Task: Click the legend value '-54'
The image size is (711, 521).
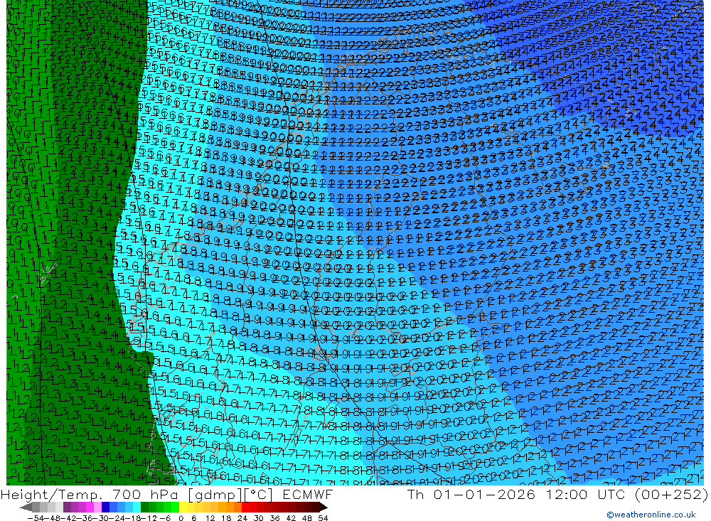Action: pyautogui.click(x=36, y=518)
